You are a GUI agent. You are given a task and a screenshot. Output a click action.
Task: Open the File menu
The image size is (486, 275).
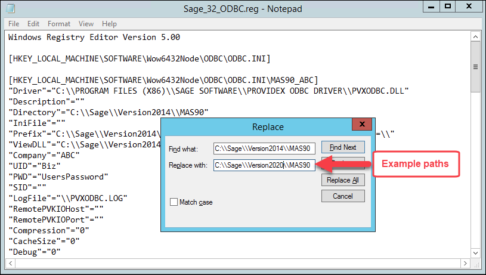click(x=14, y=24)
